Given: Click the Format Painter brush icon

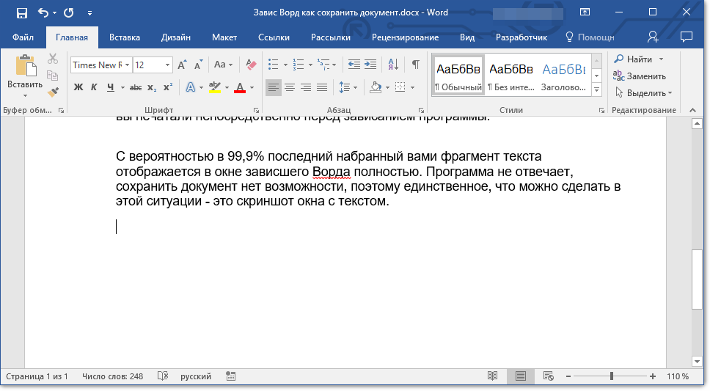Looking at the screenshot, I should click(x=53, y=92).
